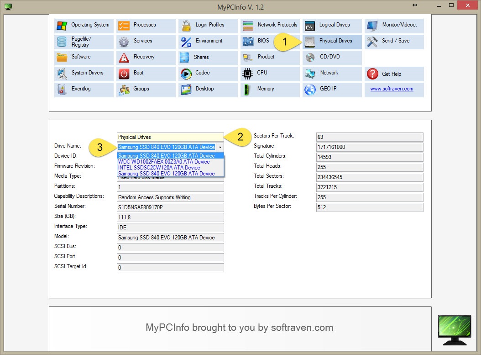Screen dimensions: 481x355
Task: Choose WDC WD1002FAEX-00Z3A0 ATA Device from list
Action: [164, 162]
